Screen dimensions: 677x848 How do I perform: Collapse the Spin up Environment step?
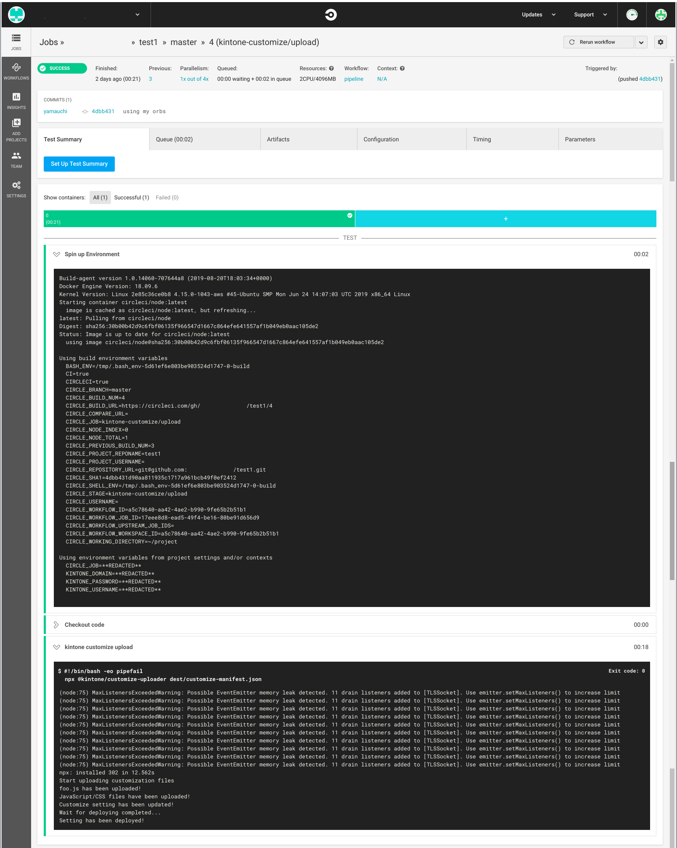[x=56, y=254]
